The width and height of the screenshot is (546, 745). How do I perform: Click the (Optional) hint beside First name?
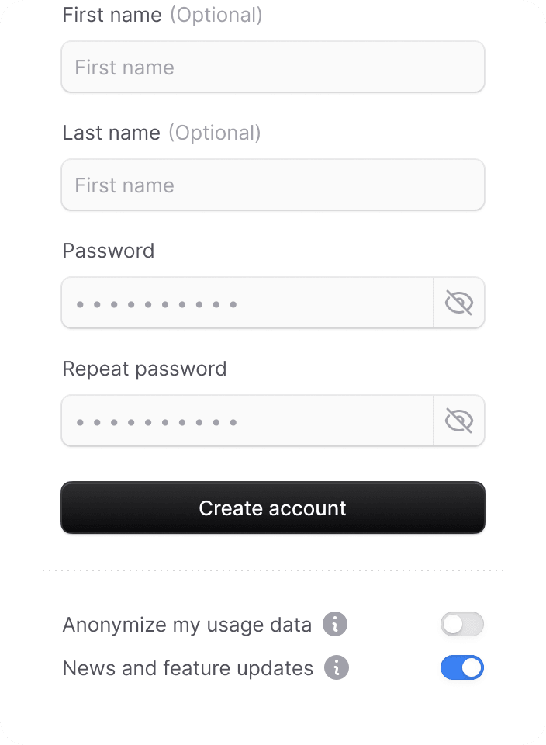[x=216, y=16]
